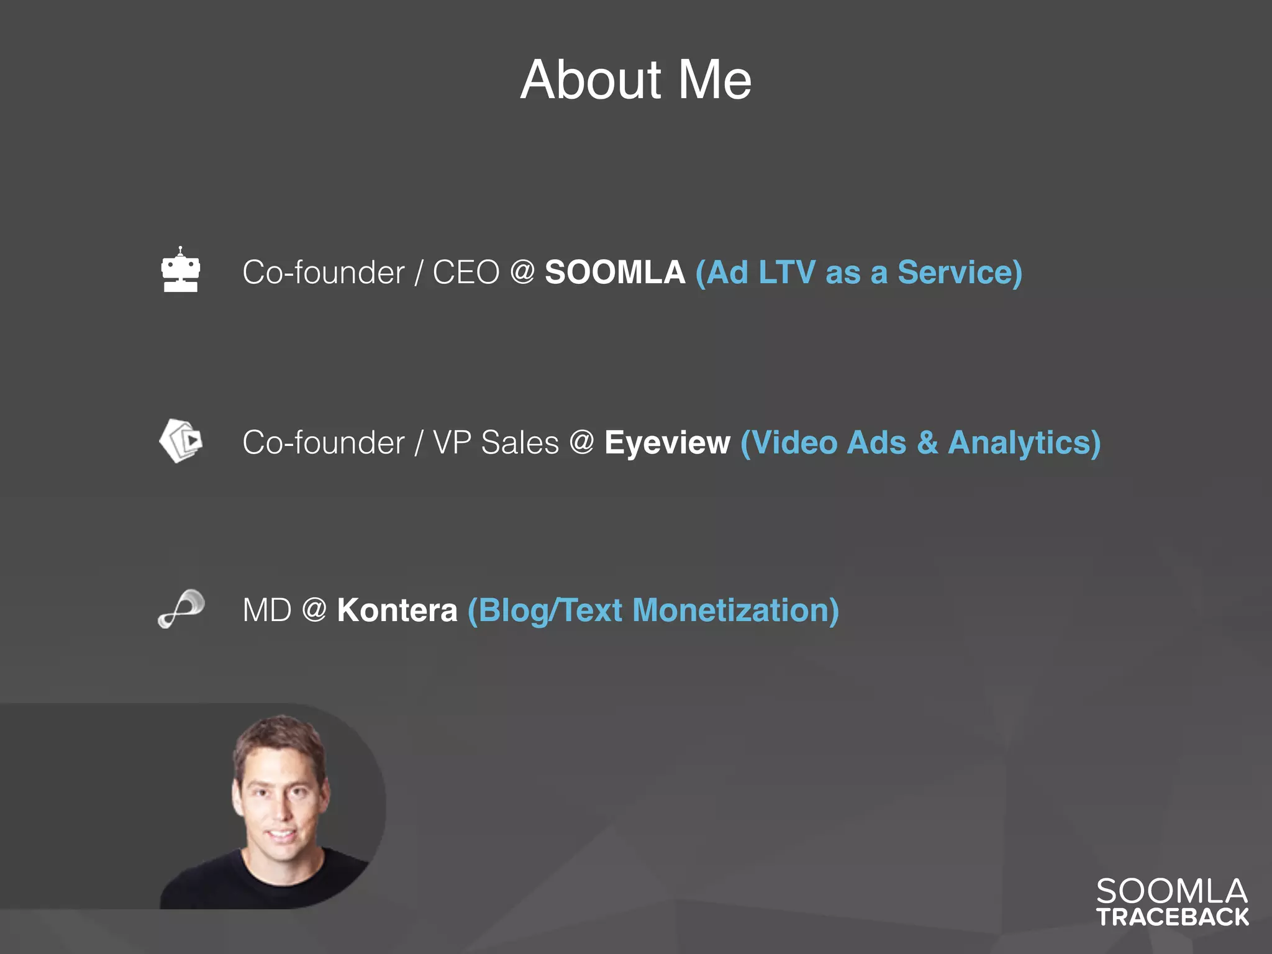Click the word 'Me' in the title
1272x954 pixels.
[714, 79]
